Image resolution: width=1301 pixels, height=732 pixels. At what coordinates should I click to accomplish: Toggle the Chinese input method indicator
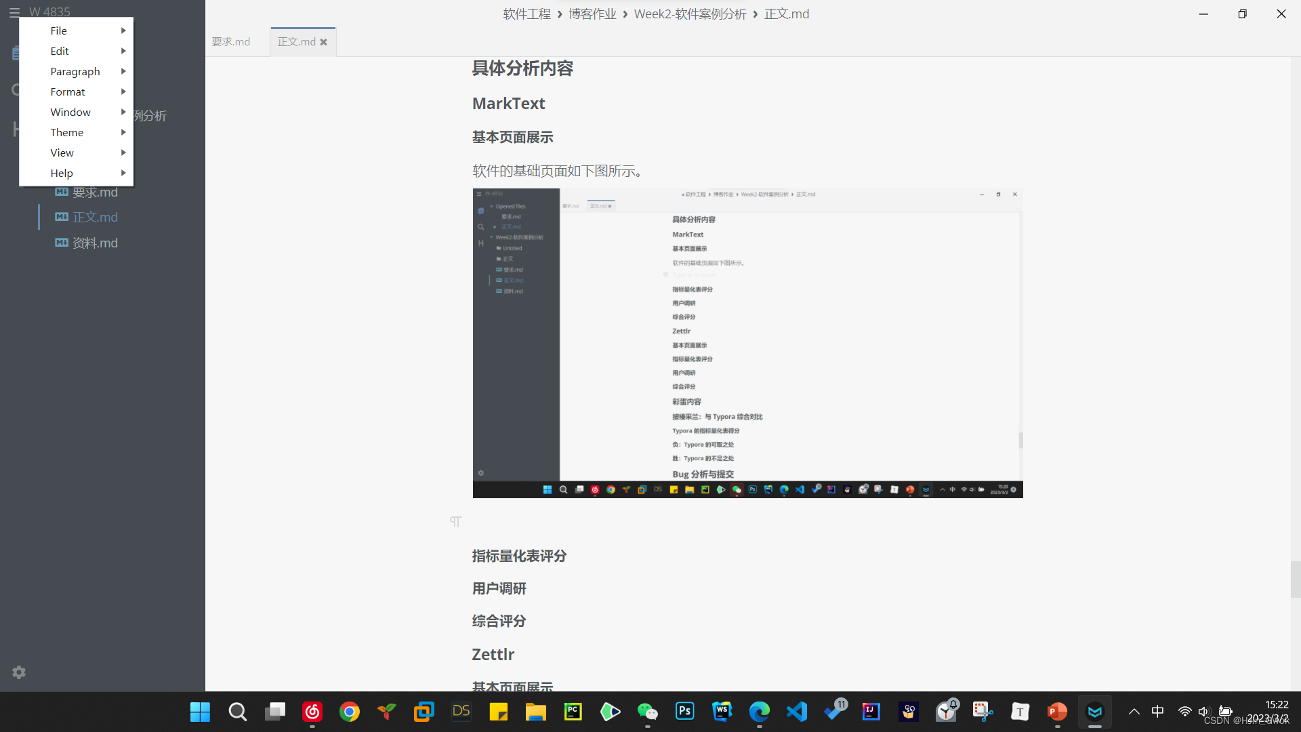click(1158, 711)
